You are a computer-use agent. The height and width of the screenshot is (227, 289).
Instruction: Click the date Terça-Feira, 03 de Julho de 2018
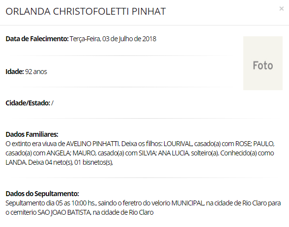click(113, 39)
